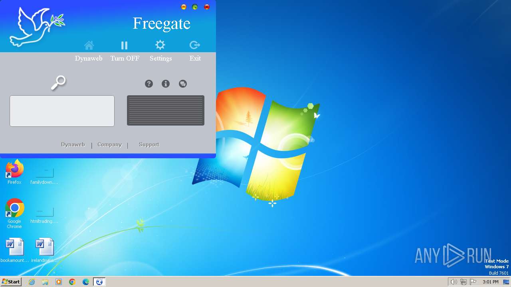Open the Dynaweb home icon in Freegate
Image resolution: width=511 pixels, height=287 pixels.
point(89,45)
